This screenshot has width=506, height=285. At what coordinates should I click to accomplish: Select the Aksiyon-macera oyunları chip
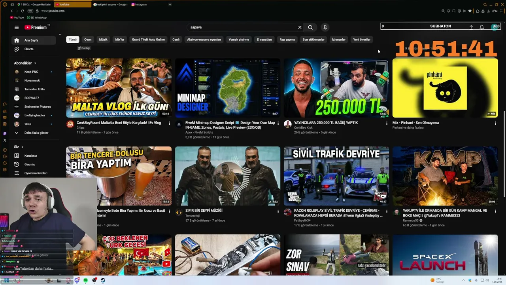coord(204,40)
